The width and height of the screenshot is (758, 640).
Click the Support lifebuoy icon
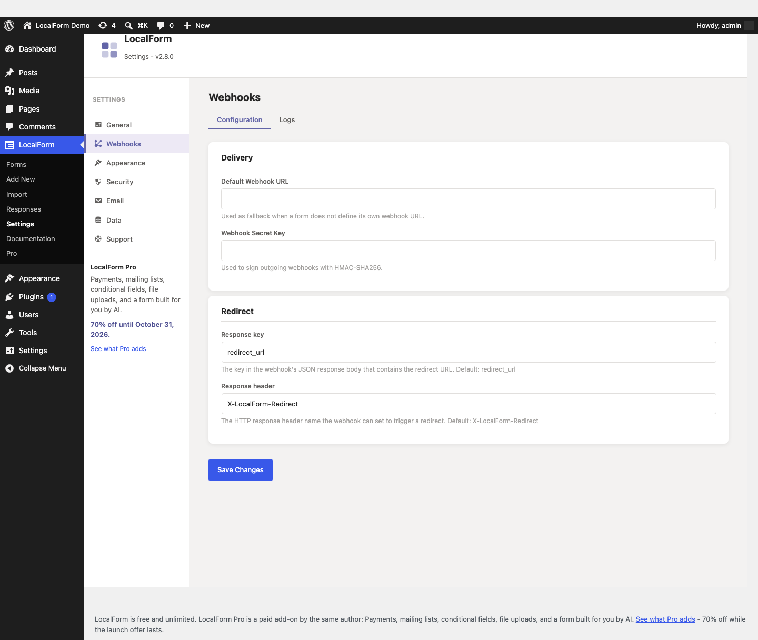[x=98, y=239]
